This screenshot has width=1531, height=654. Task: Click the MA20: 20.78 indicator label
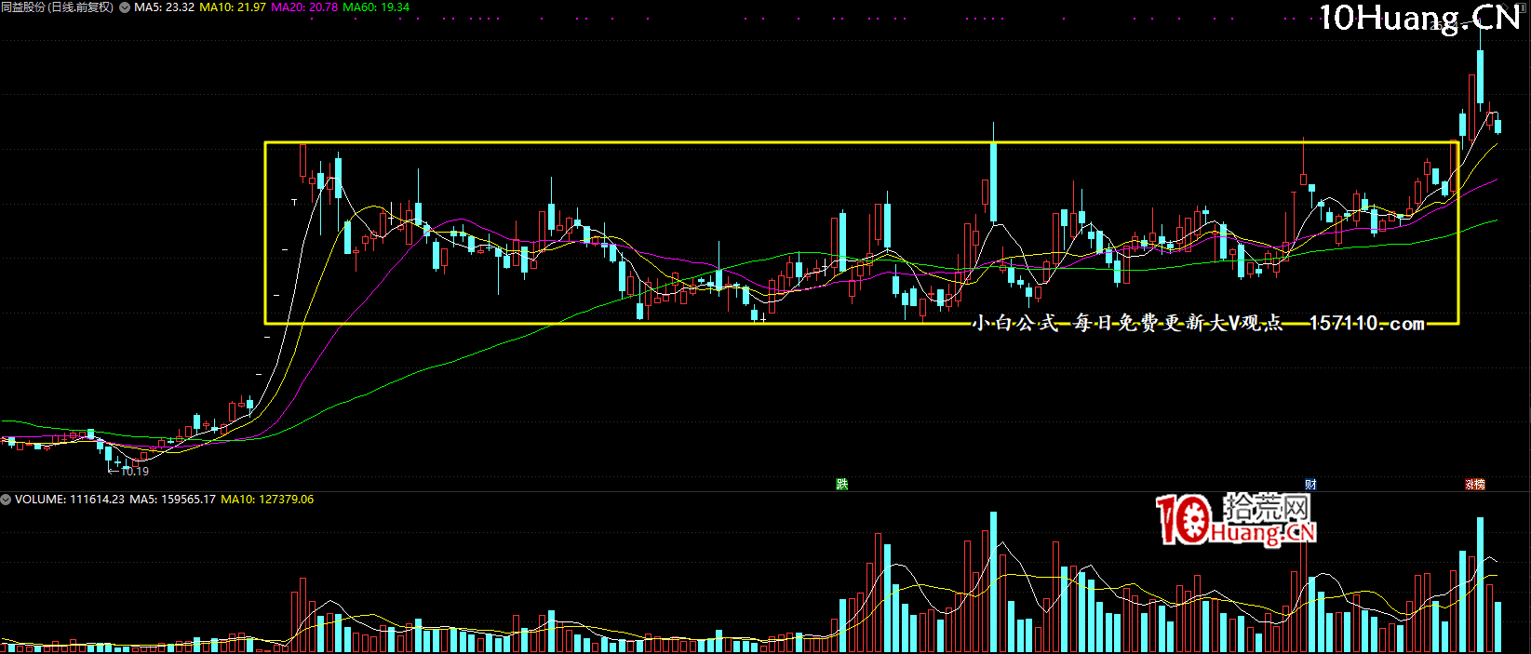pos(304,7)
